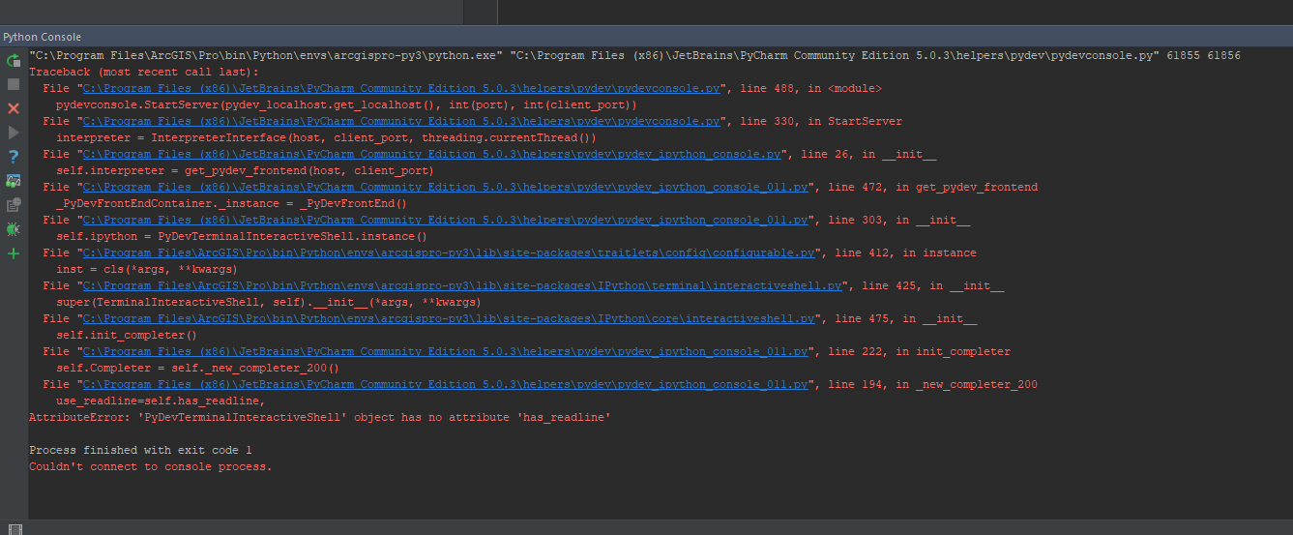This screenshot has height=535, width=1293.
Task: Click 'self.ipython = PyDevTerminalInteractiveShell.instance()' line
Action: click(242, 236)
